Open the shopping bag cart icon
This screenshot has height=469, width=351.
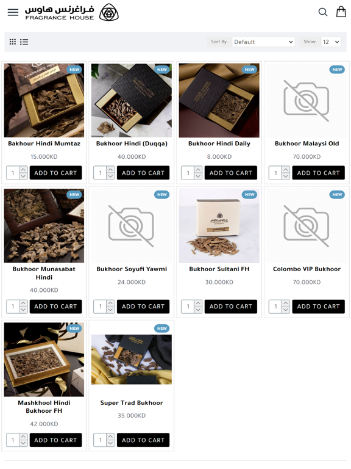(x=341, y=12)
